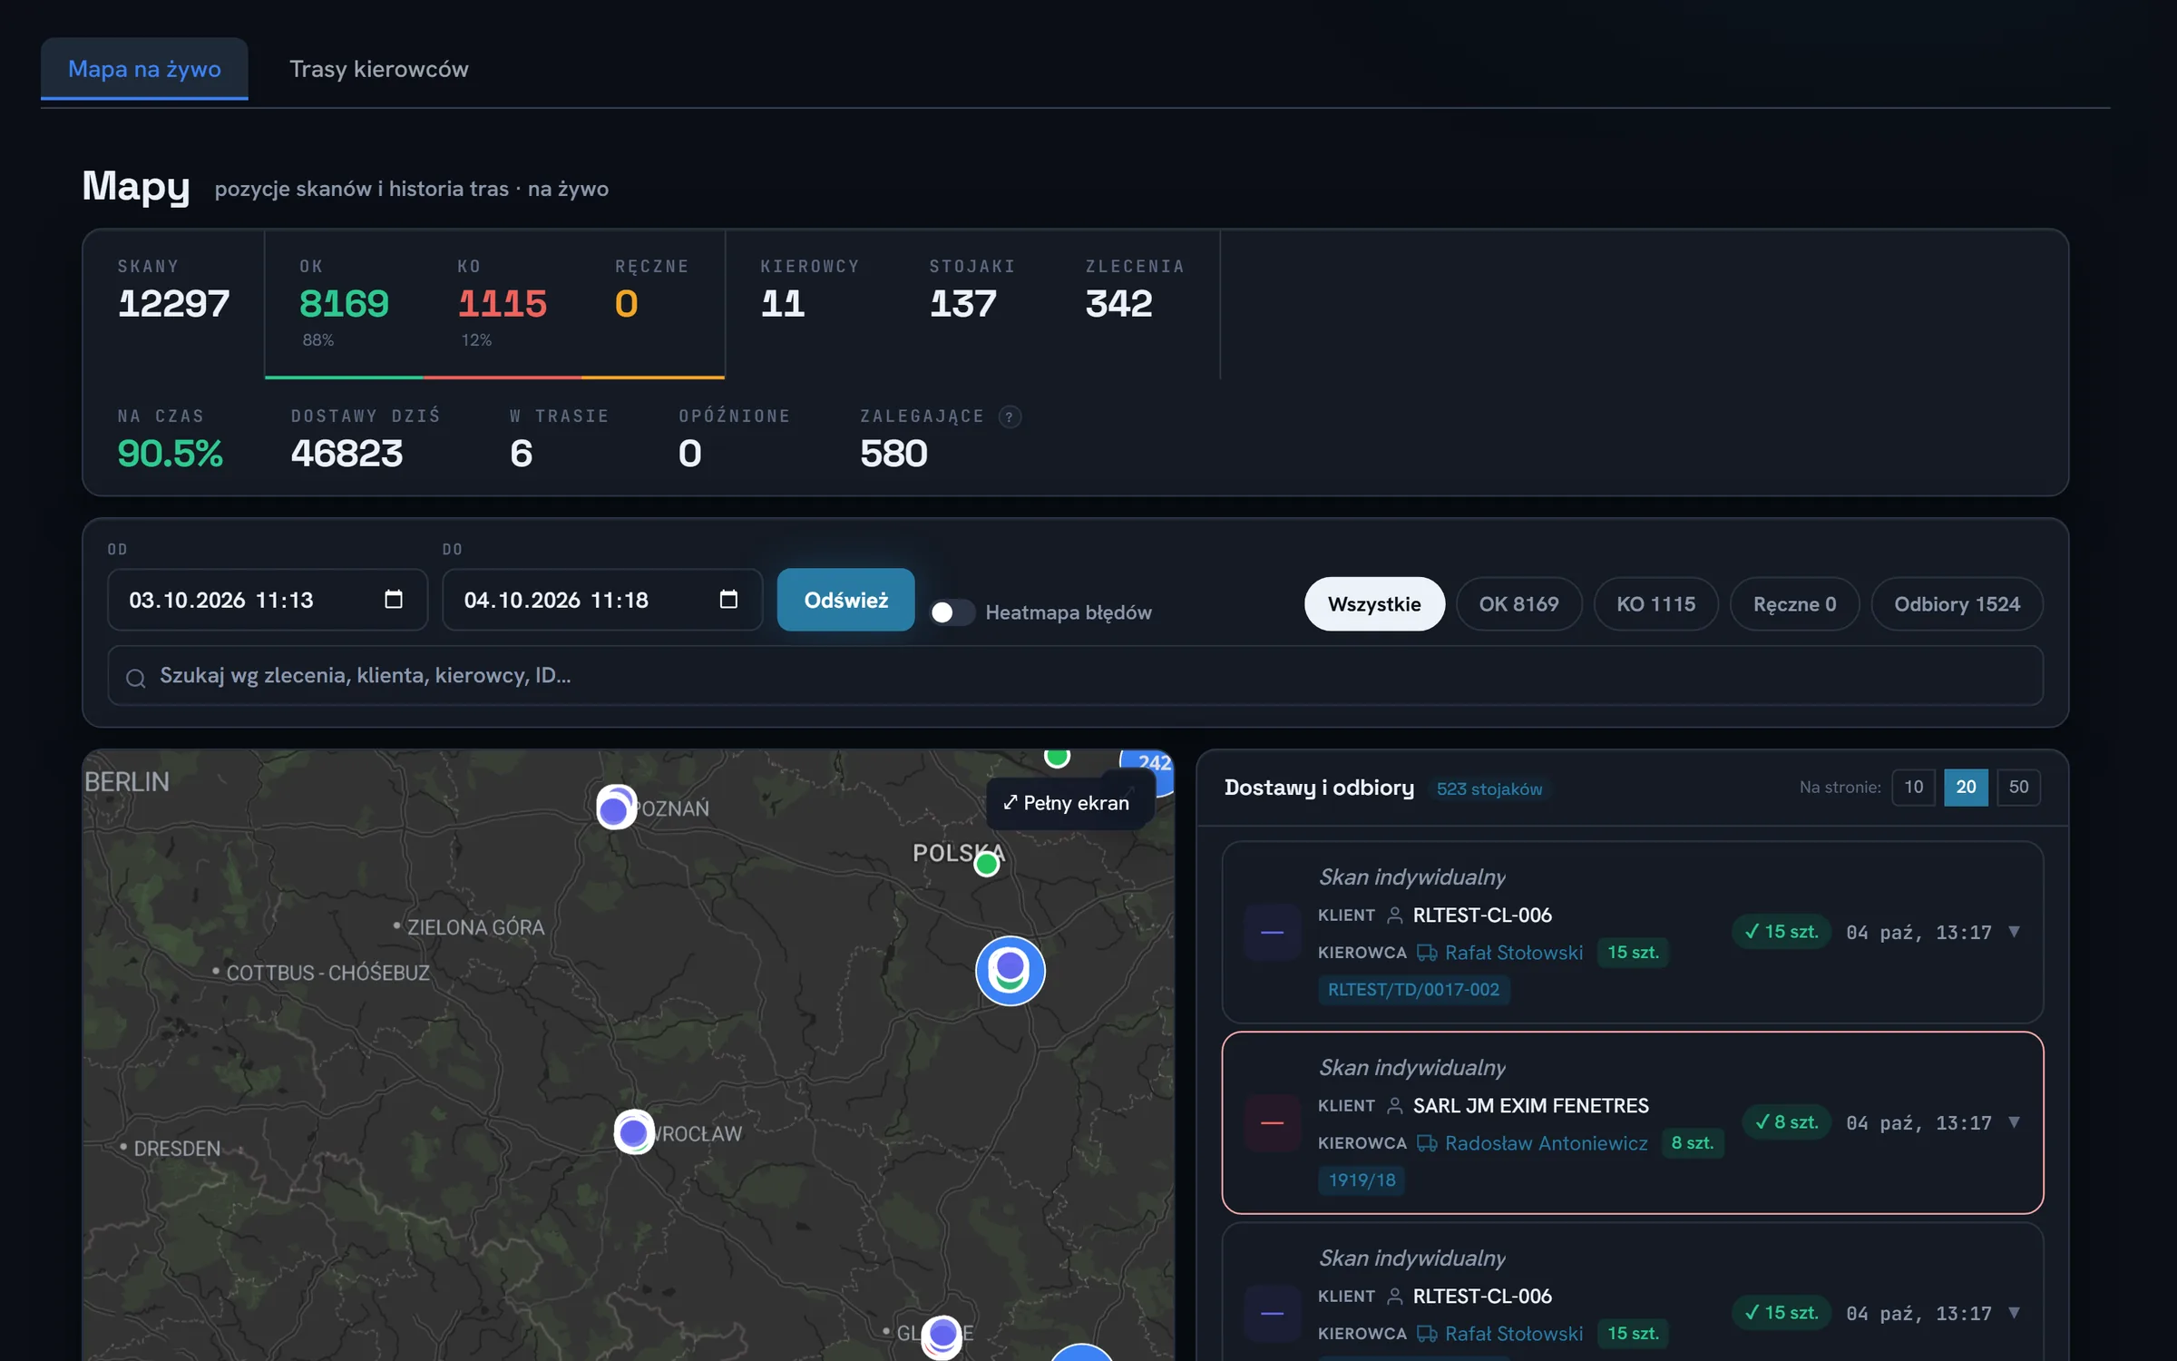Viewport: 2177px width, 1361px height.
Task: Open driver Radosław Antoniewicz link
Action: [1546, 1143]
